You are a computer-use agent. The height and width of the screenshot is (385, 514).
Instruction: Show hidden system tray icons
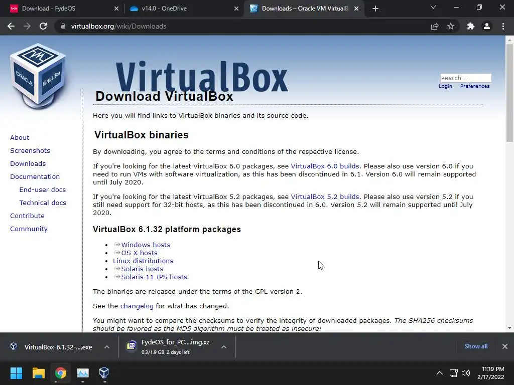click(440, 373)
